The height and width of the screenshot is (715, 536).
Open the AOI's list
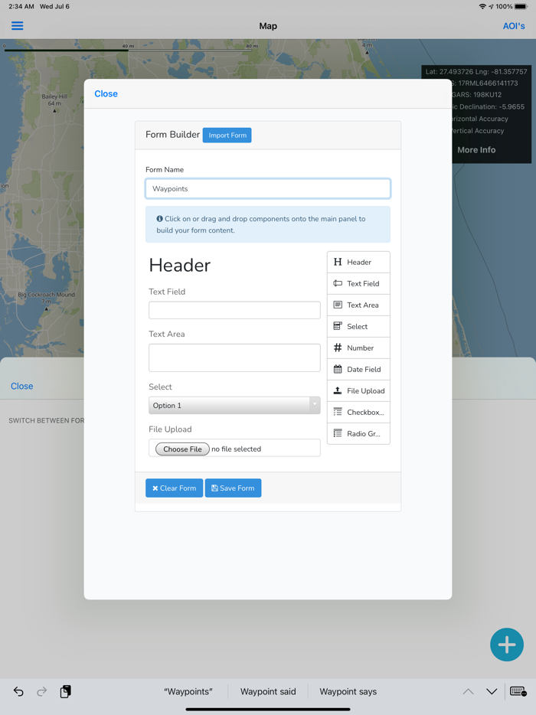[x=514, y=26]
